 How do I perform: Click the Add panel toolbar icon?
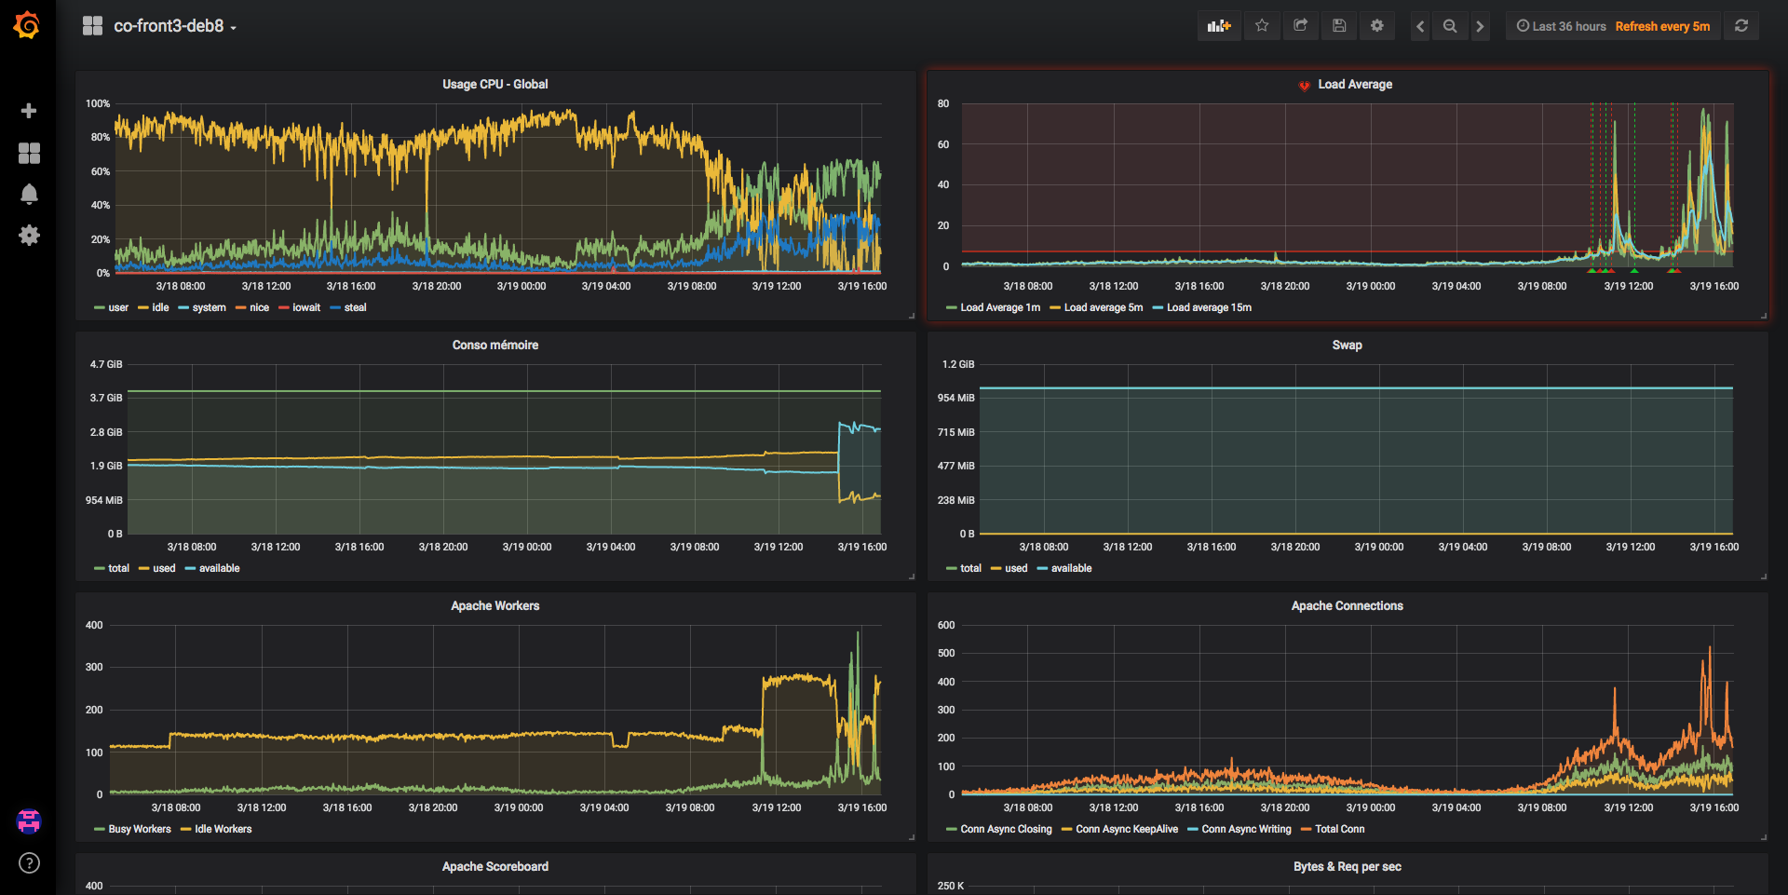1218,26
